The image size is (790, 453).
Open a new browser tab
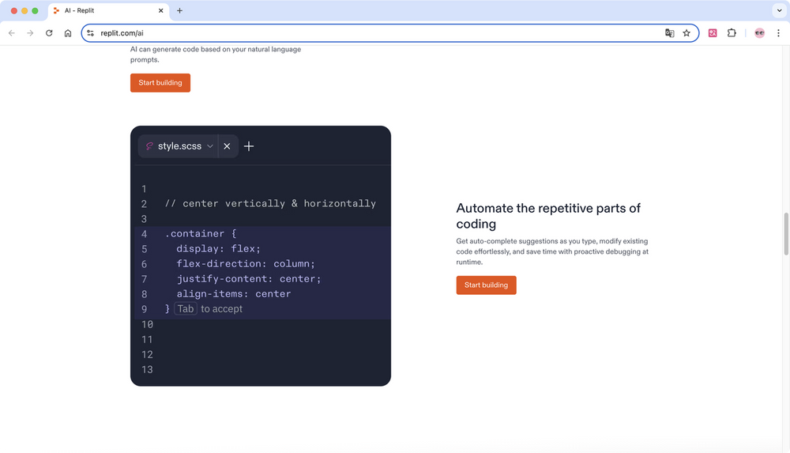179,11
